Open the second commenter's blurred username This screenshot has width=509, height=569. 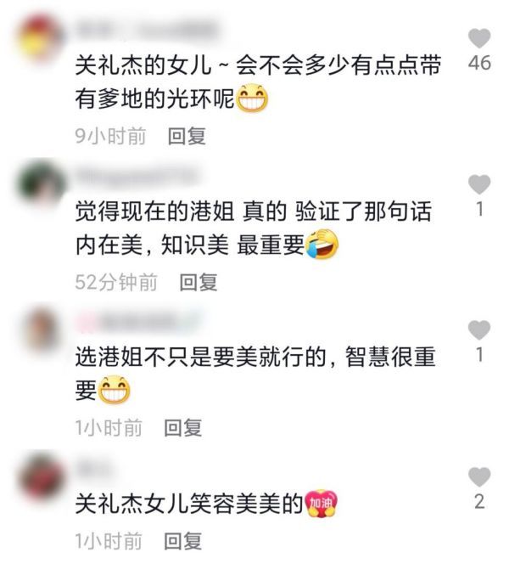click(x=137, y=177)
